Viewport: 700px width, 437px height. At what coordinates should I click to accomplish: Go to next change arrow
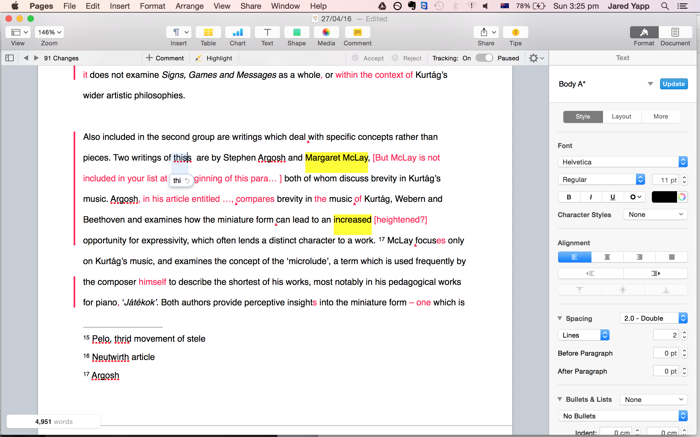pos(36,58)
